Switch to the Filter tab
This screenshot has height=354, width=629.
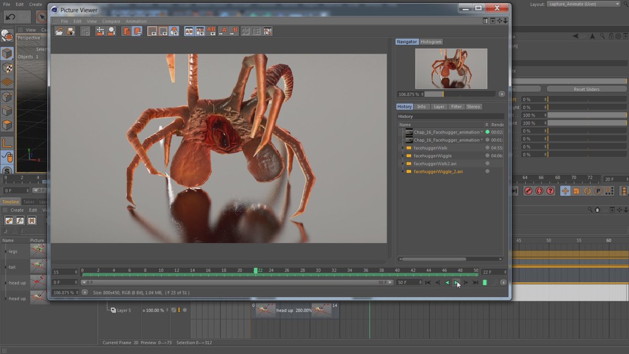coord(456,106)
